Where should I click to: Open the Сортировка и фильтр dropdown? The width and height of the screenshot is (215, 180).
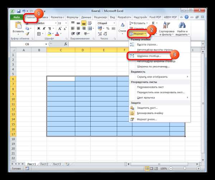(167, 29)
